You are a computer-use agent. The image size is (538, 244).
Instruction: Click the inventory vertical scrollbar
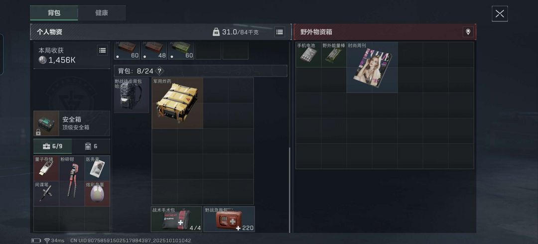(290, 190)
